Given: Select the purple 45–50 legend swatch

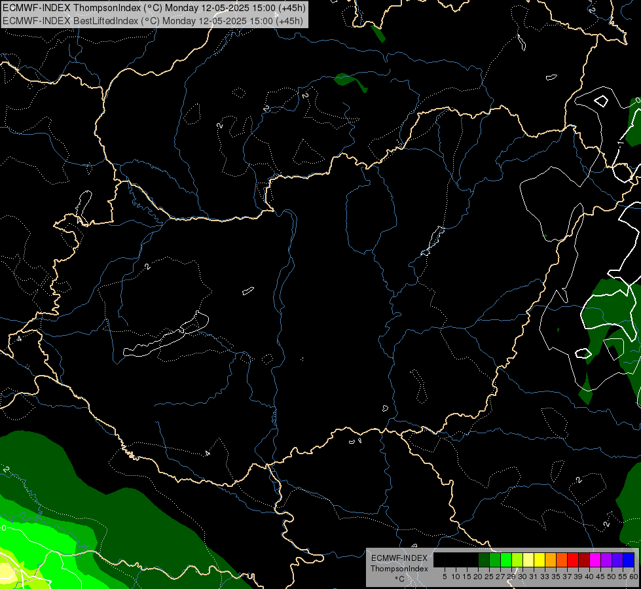Looking at the screenshot, I should [606, 560].
